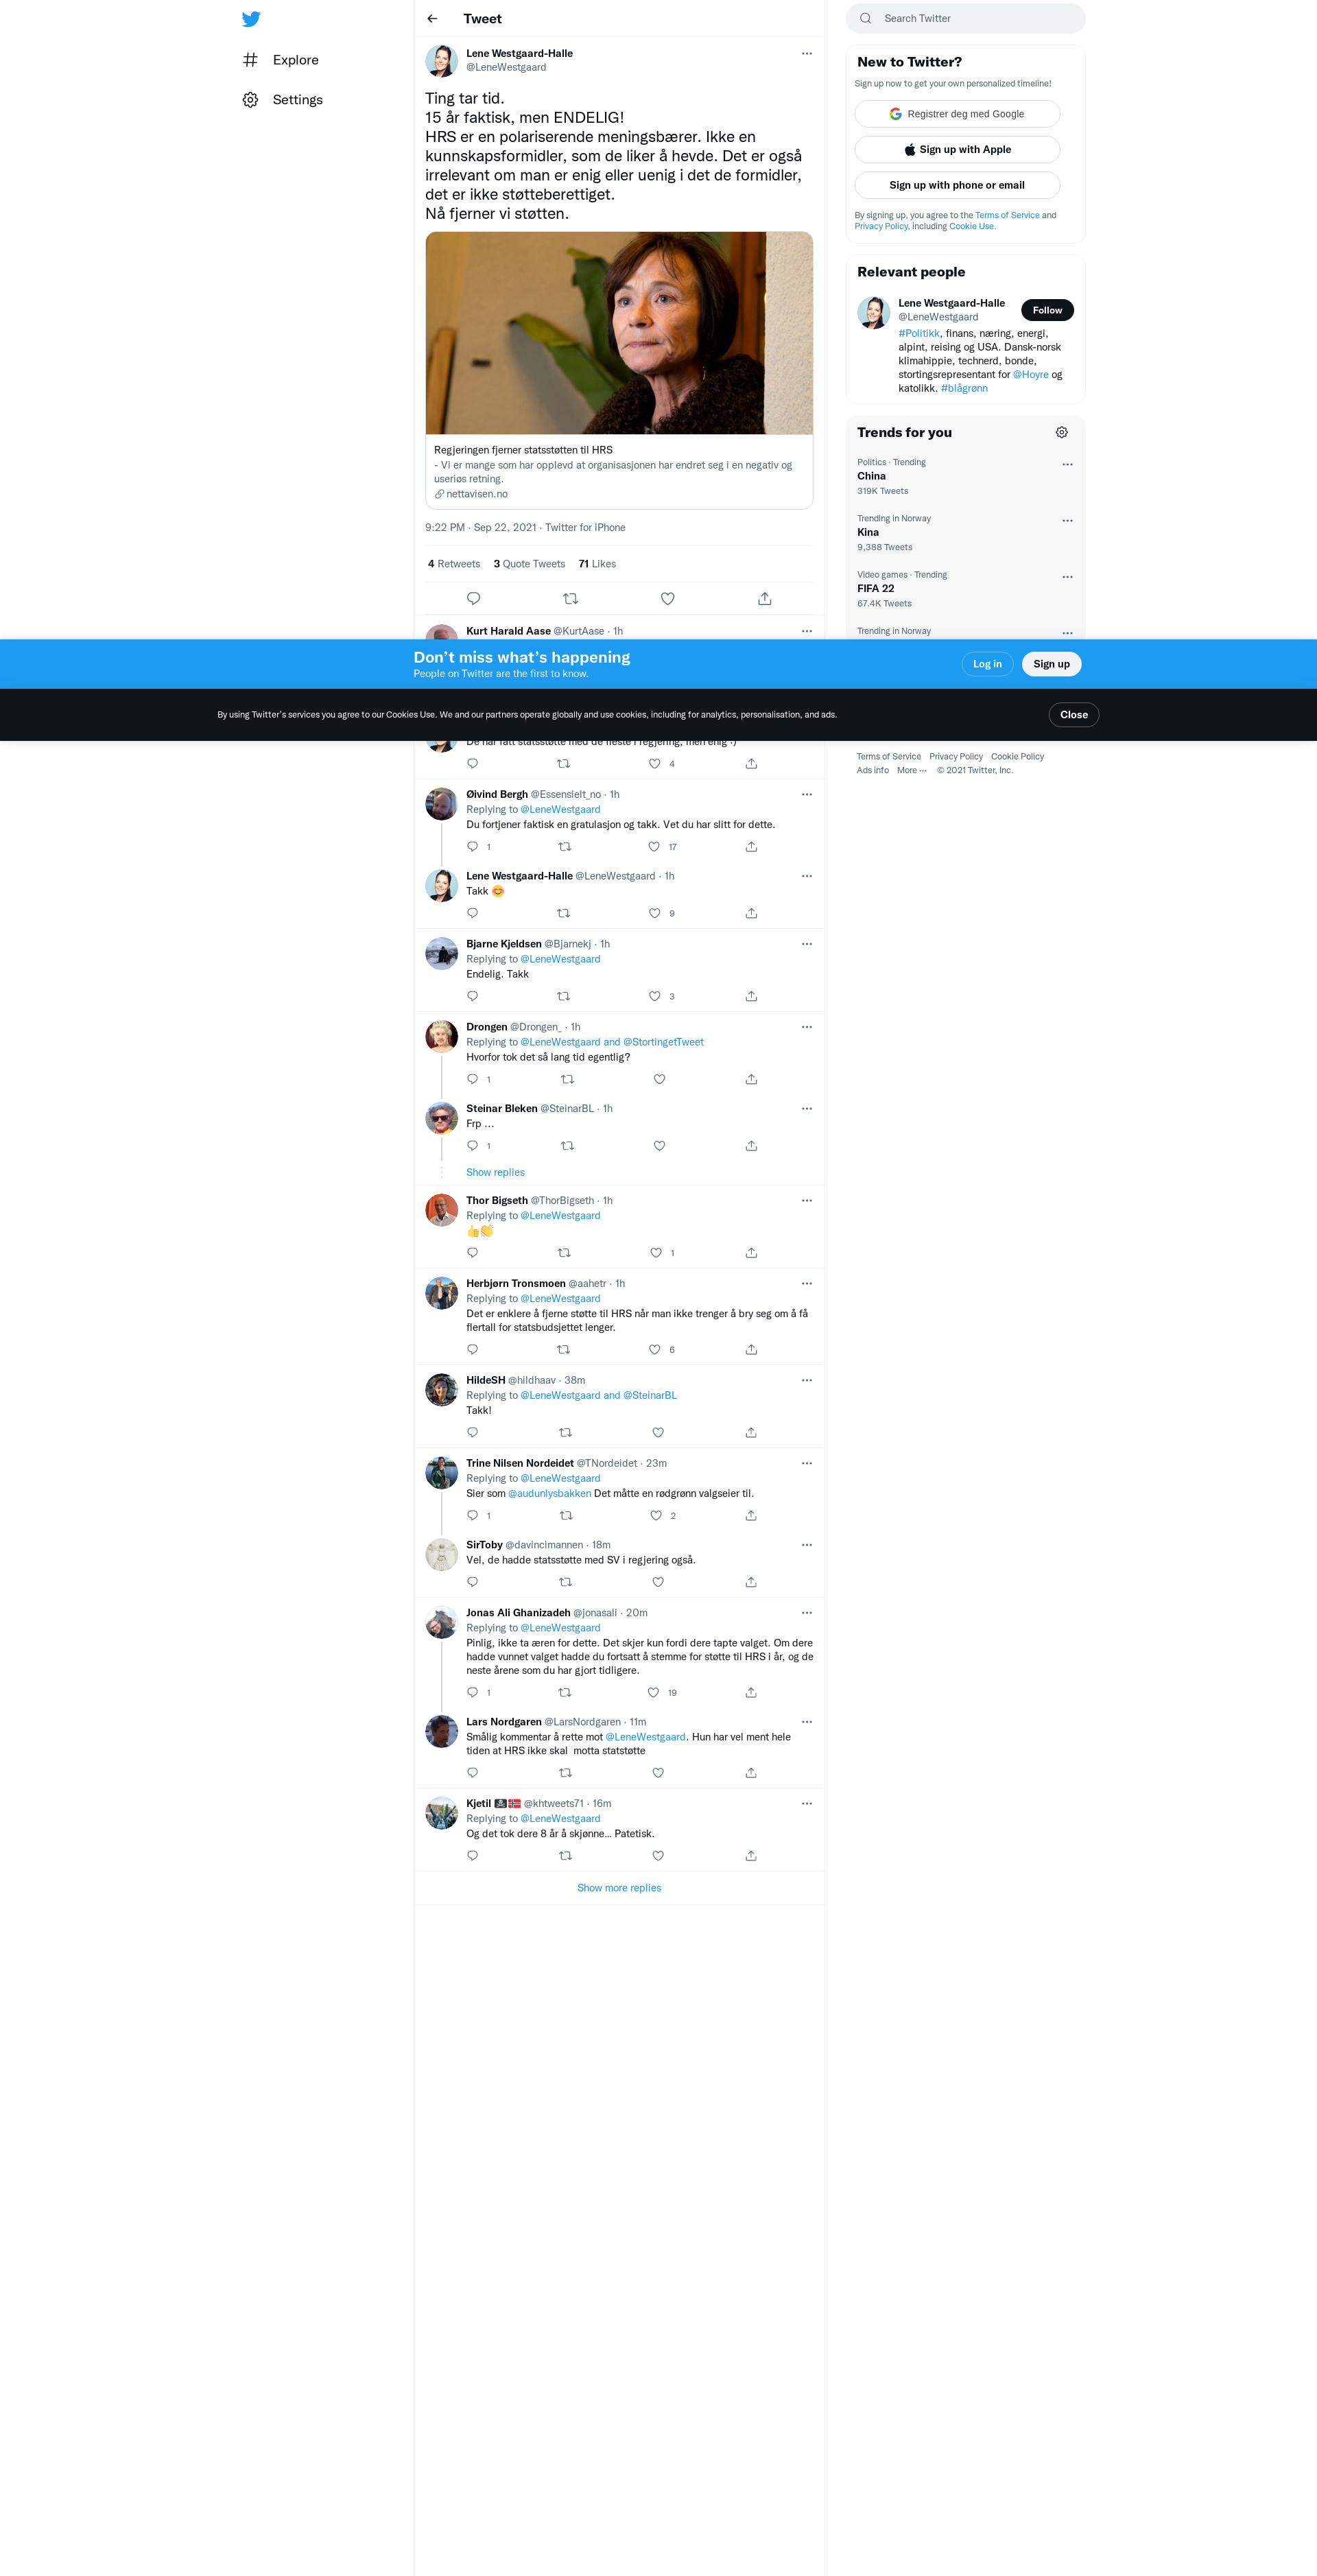Click inside the Search Twitter field

pyautogui.click(x=965, y=19)
